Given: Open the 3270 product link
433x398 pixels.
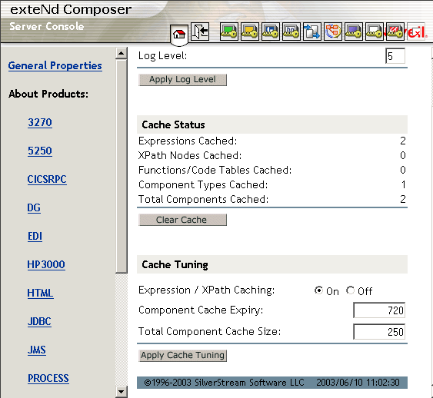Looking at the screenshot, I should coord(40,122).
